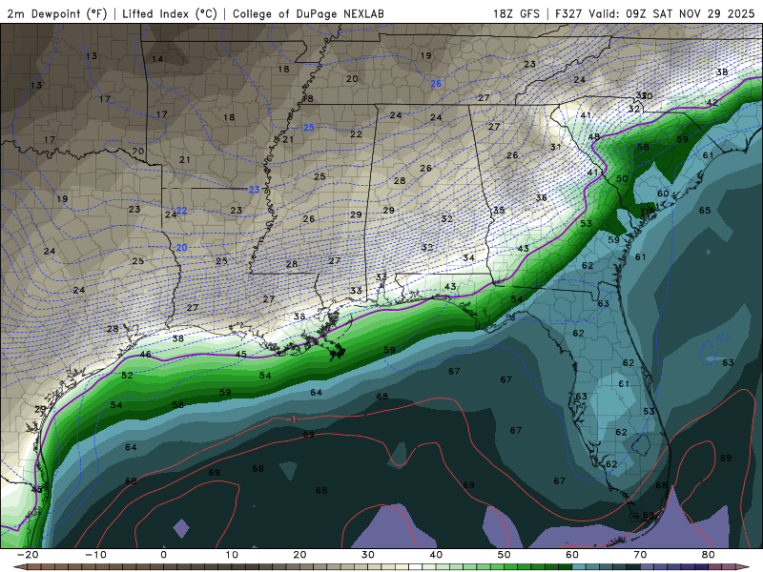Click the '18Z GFS' model run label

point(516,13)
